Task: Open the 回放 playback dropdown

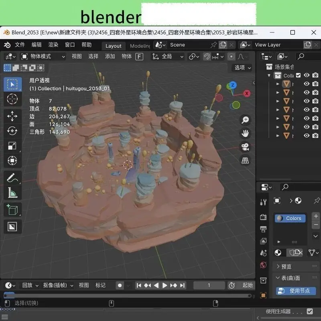Action: pos(30,285)
